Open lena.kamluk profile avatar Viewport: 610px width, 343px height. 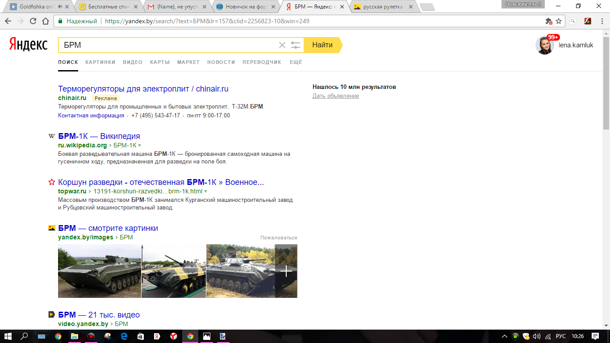pyautogui.click(x=544, y=45)
